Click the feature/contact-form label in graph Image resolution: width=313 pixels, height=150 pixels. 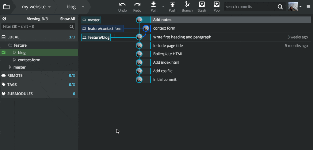coord(102,29)
